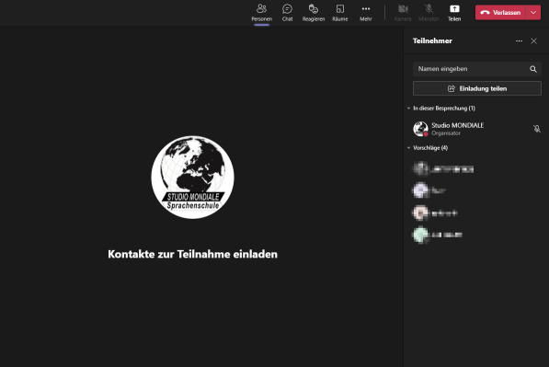
Task: Focus the Namen eingeben search field
Action: coord(477,69)
